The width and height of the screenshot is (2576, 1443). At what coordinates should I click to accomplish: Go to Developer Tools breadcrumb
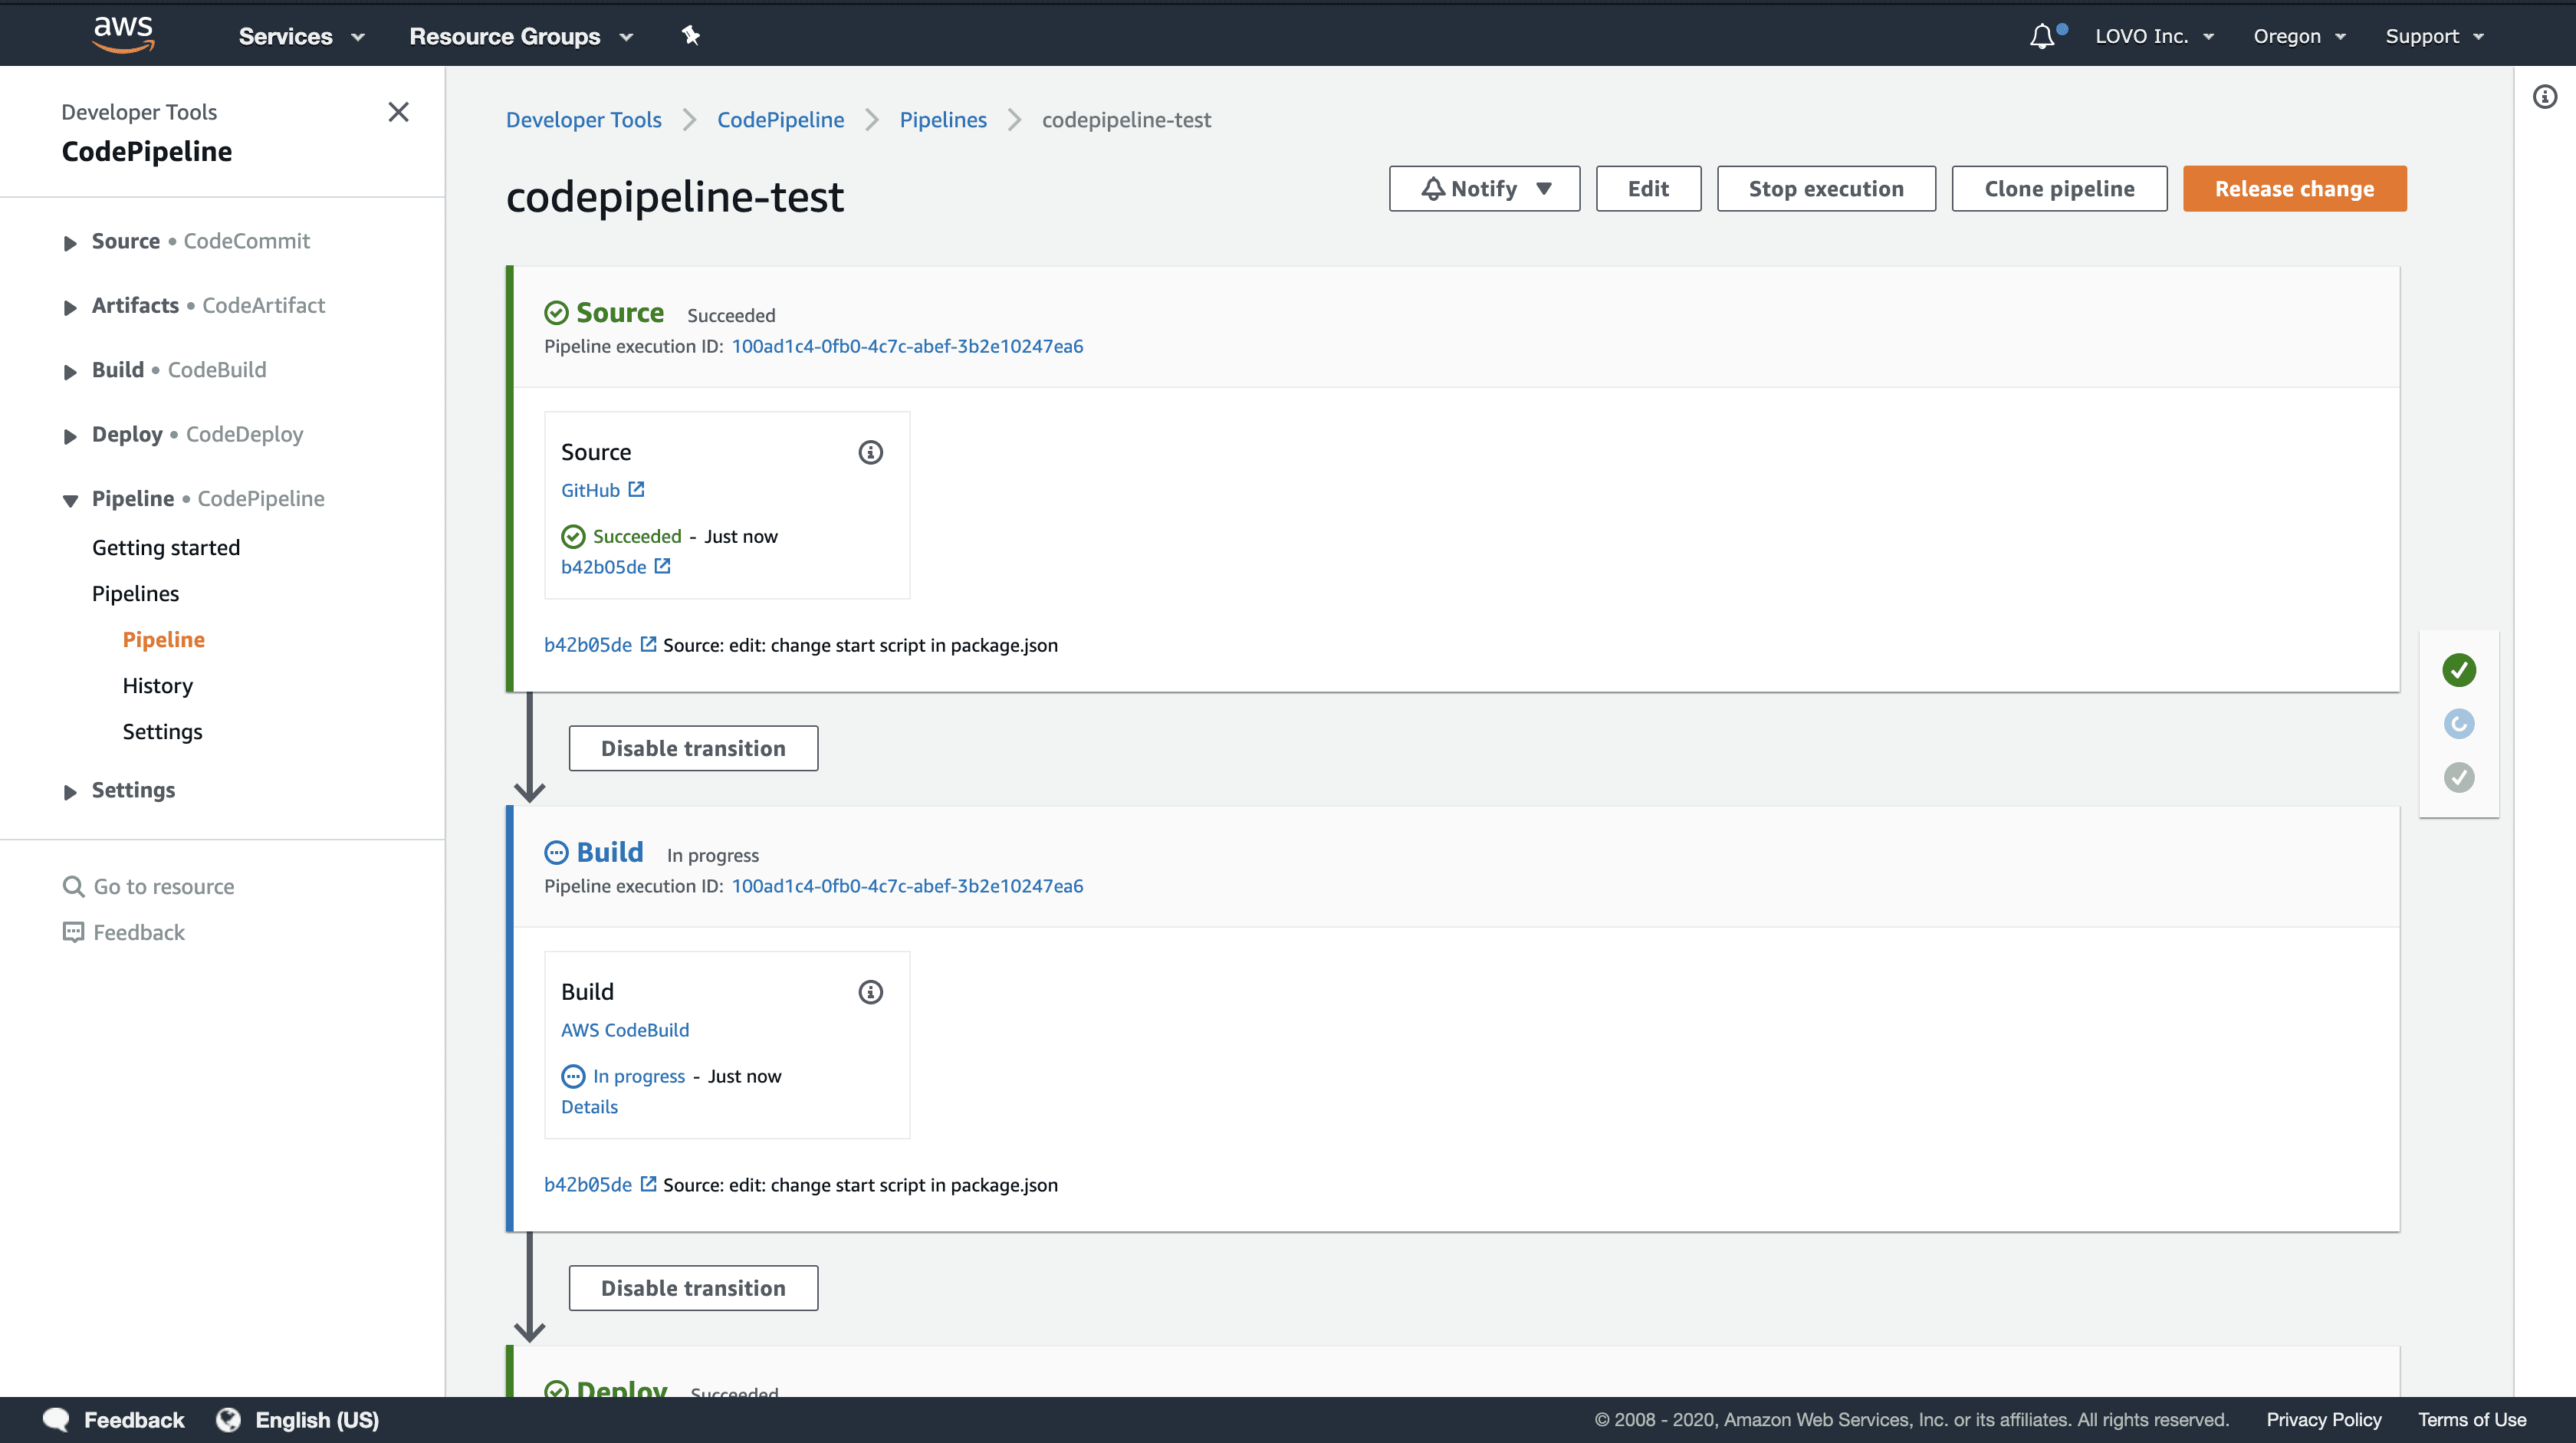583,120
